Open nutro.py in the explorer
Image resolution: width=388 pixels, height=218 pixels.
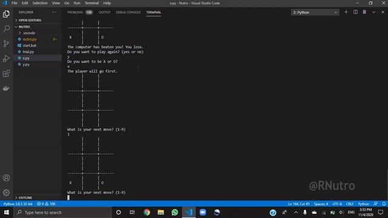pyautogui.click(x=30, y=39)
